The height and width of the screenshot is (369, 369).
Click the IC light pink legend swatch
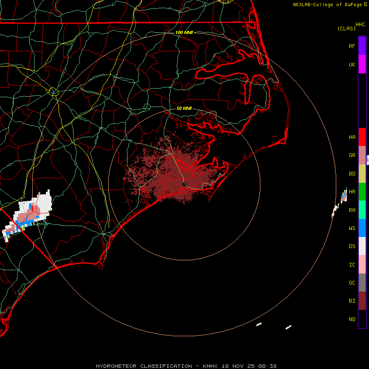[x=362, y=264]
